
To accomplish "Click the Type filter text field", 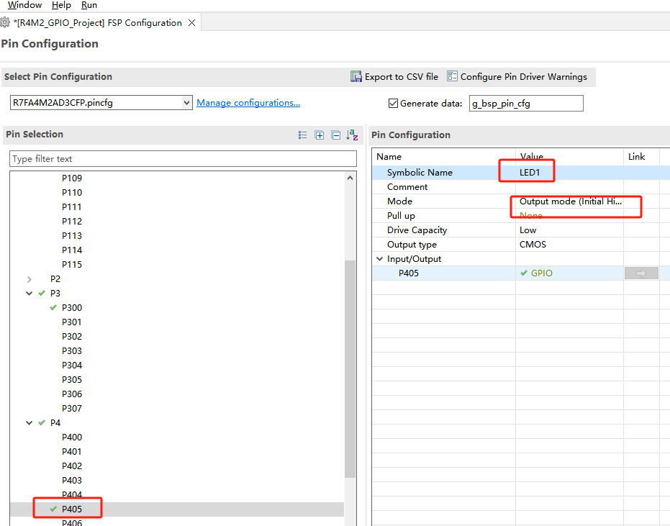I will coord(183,158).
